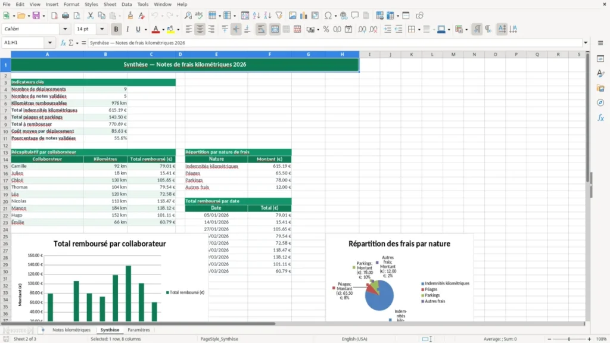Click Clear Direct Formatting icon
Image resolution: width=610 pixels, height=343 pixels.
(x=142, y=15)
